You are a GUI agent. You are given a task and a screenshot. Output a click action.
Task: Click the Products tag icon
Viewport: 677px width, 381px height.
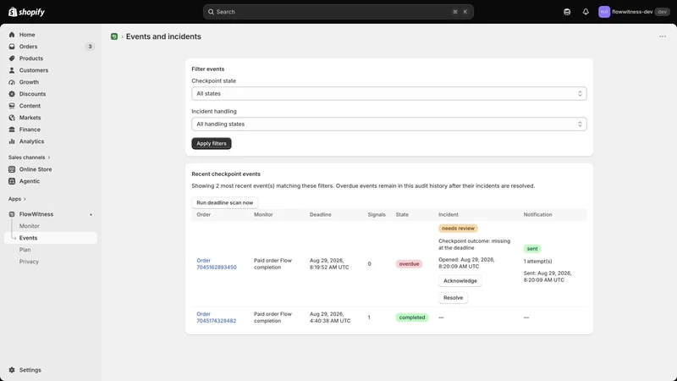pyautogui.click(x=12, y=58)
